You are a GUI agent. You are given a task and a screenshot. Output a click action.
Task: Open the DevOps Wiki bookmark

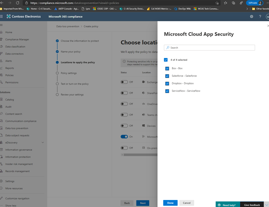182,9
